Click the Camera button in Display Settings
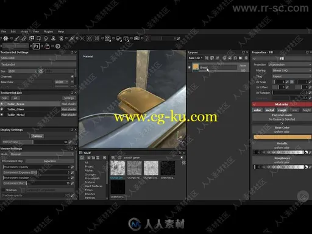Image resolution: width=312 pixels, height=234 pixels. [x=37, y=136]
